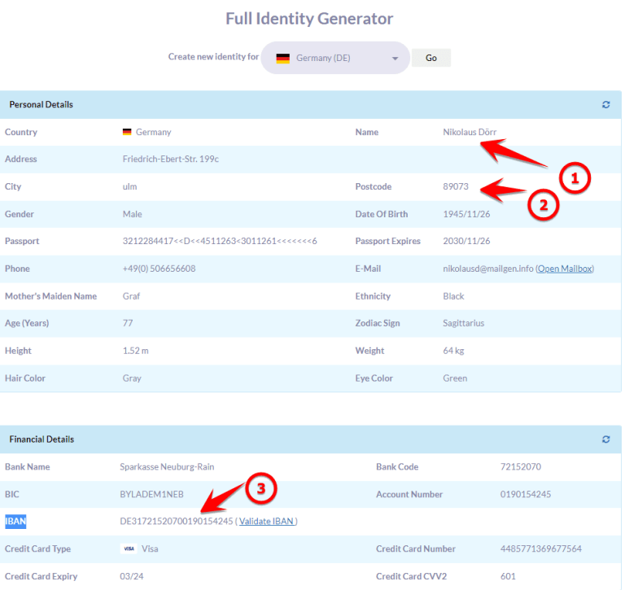Click the highlighted IBAN label
The width and height of the screenshot is (625, 590).
click(x=15, y=522)
